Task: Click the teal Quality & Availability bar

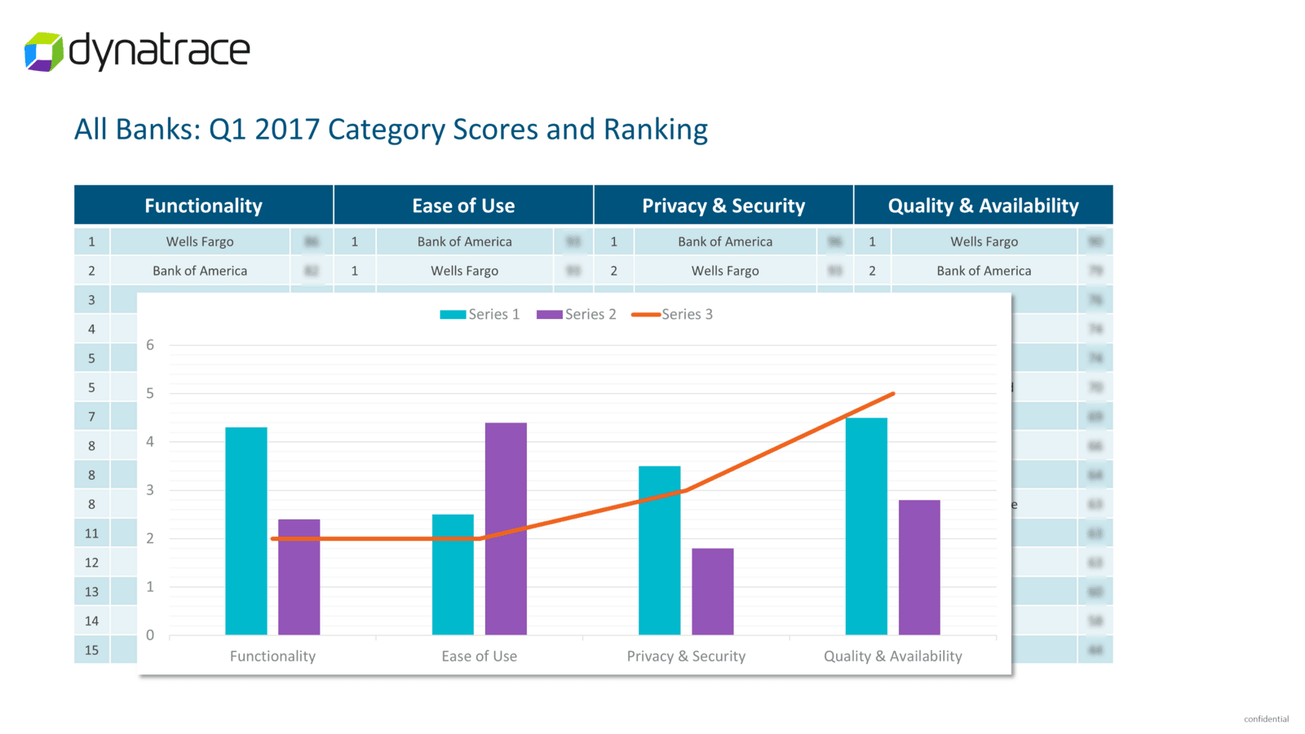Action: (x=866, y=526)
